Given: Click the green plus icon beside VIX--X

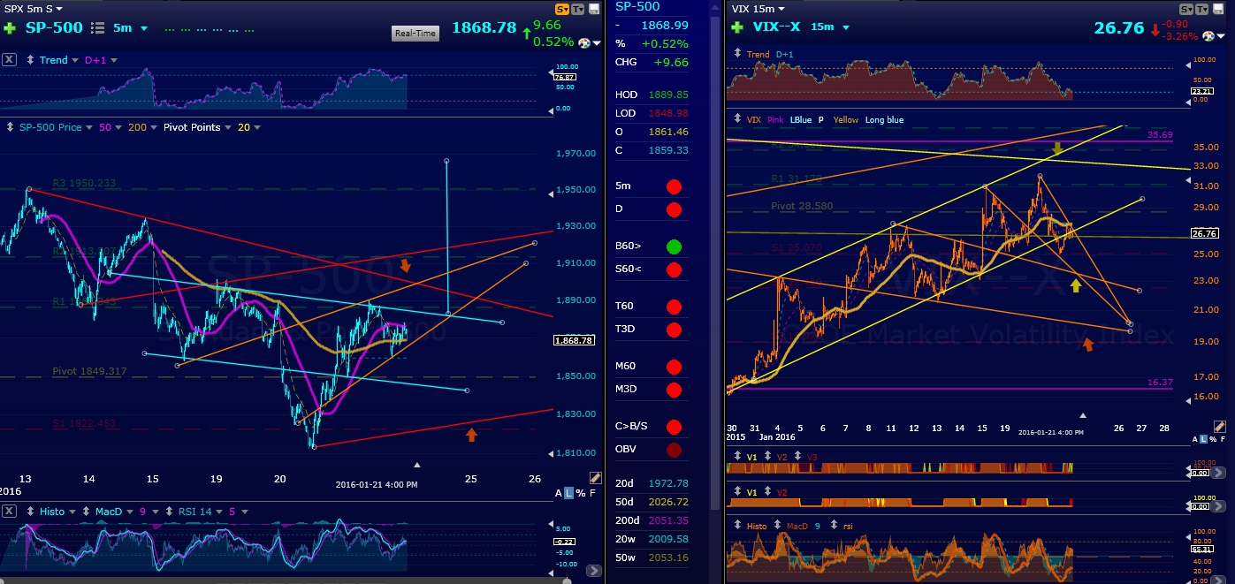Looking at the screenshot, I should click(736, 27).
